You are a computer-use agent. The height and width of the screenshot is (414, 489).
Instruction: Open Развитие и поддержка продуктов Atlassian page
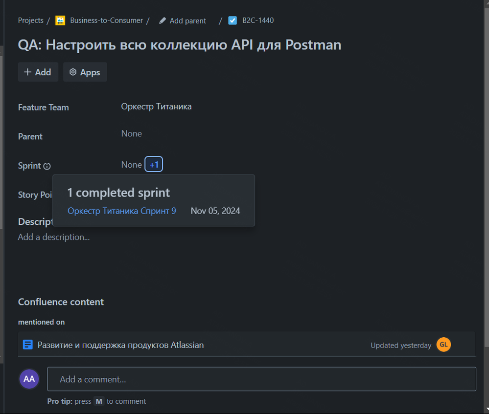coord(121,345)
